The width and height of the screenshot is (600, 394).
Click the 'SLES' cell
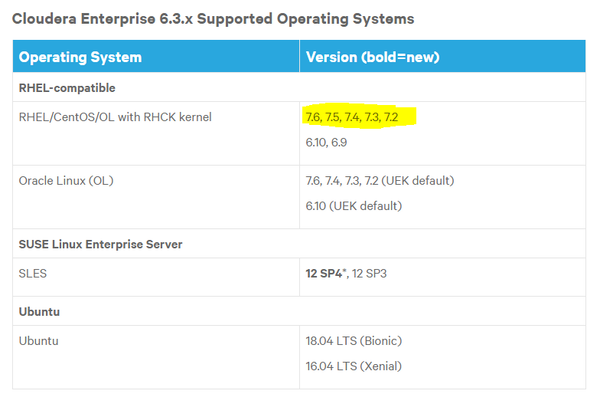click(156, 277)
